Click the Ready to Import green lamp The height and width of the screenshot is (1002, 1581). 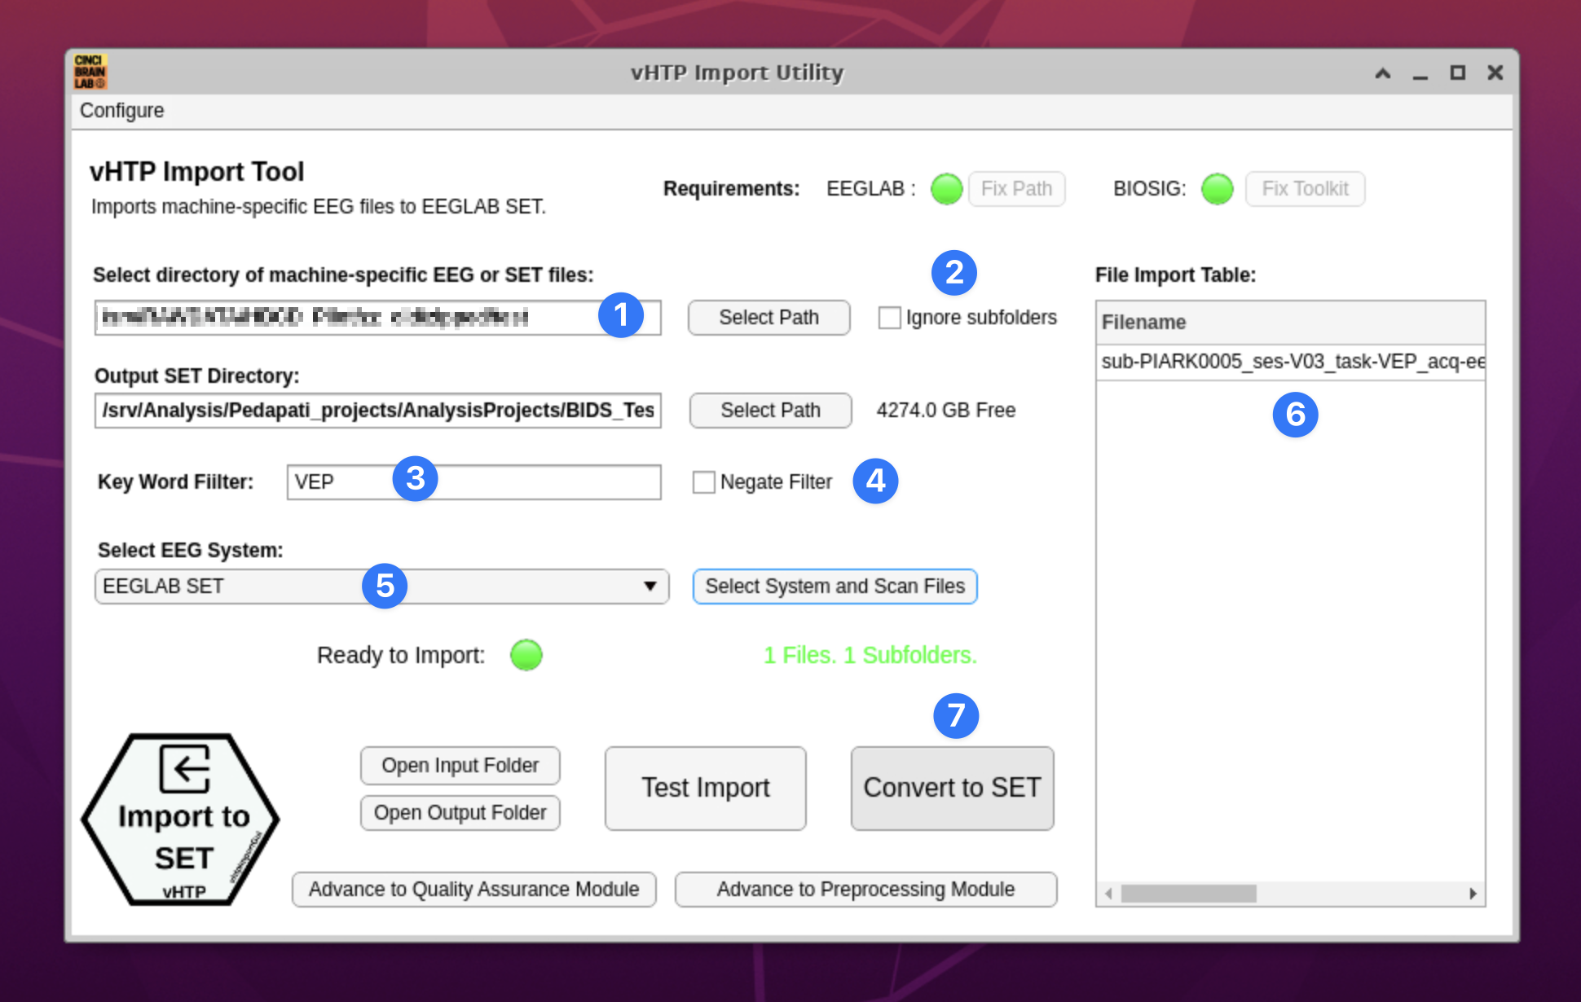pyautogui.click(x=526, y=655)
